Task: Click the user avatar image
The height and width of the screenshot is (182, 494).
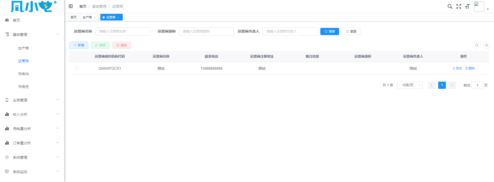Action: 479,6
